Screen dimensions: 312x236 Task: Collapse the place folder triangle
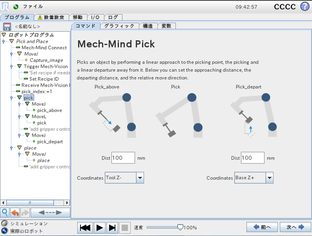click(19, 148)
